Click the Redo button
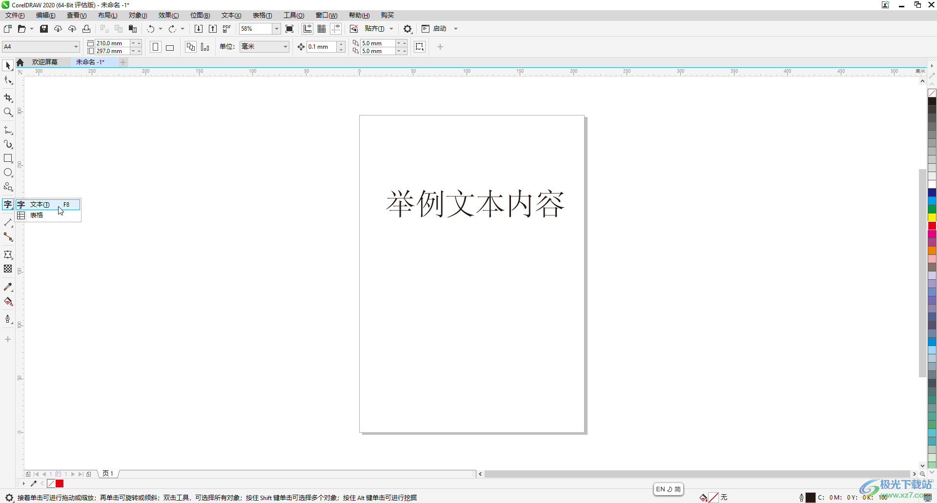The image size is (937, 503). (172, 29)
